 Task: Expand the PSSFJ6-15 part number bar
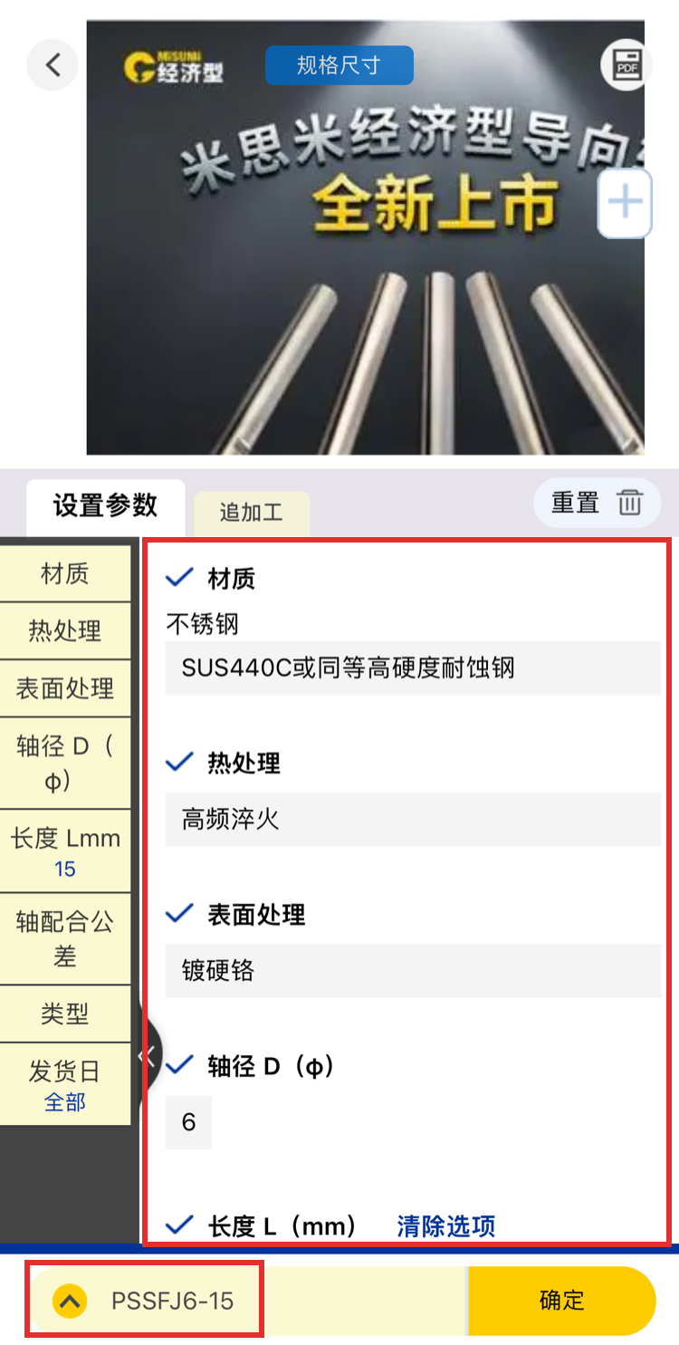point(145,1300)
